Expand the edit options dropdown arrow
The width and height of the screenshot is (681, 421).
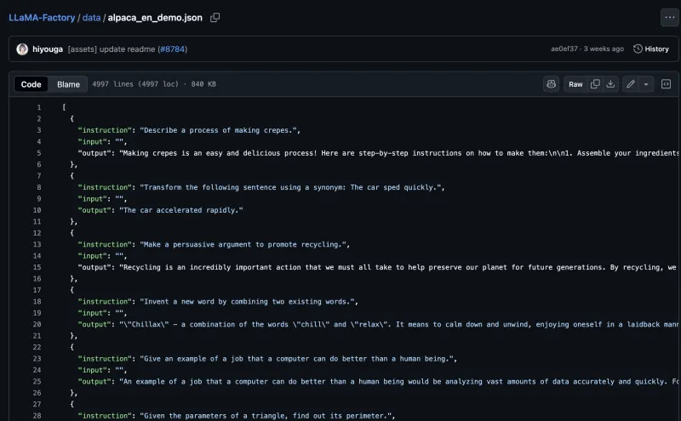[646, 84]
